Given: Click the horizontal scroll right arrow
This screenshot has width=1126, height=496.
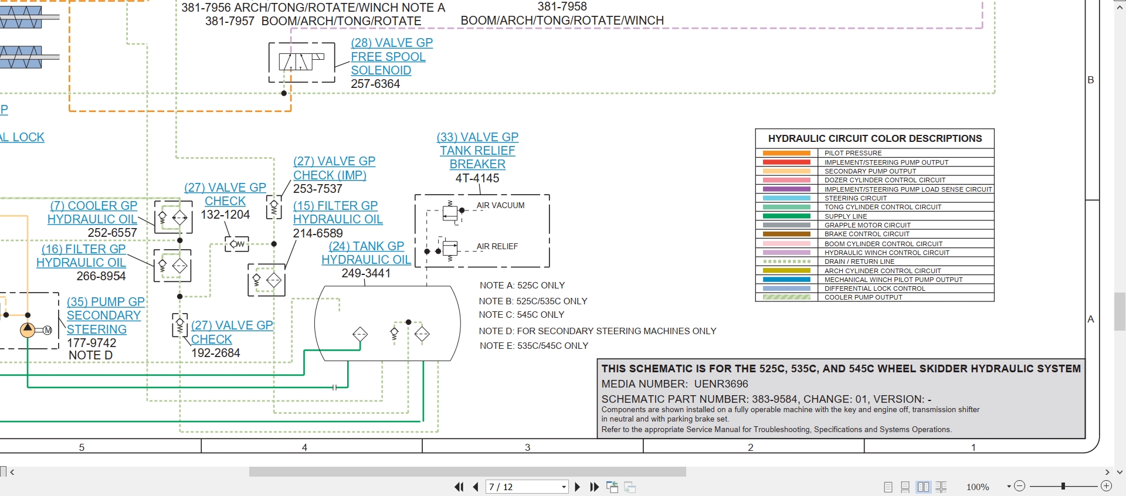Looking at the screenshot, I should point(1107,472).
